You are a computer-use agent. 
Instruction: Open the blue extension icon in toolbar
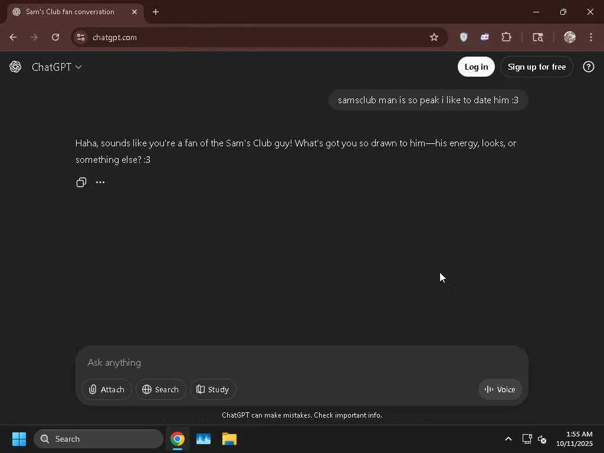[485, 37]
